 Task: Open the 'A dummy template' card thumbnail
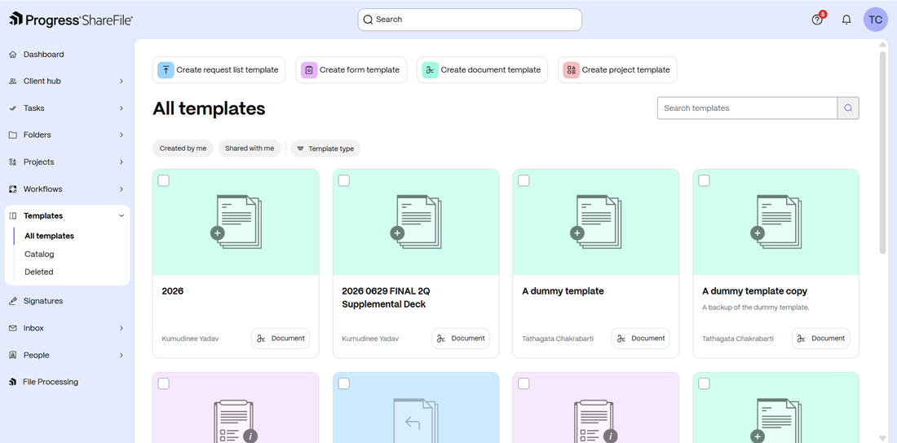pos(595,222)
